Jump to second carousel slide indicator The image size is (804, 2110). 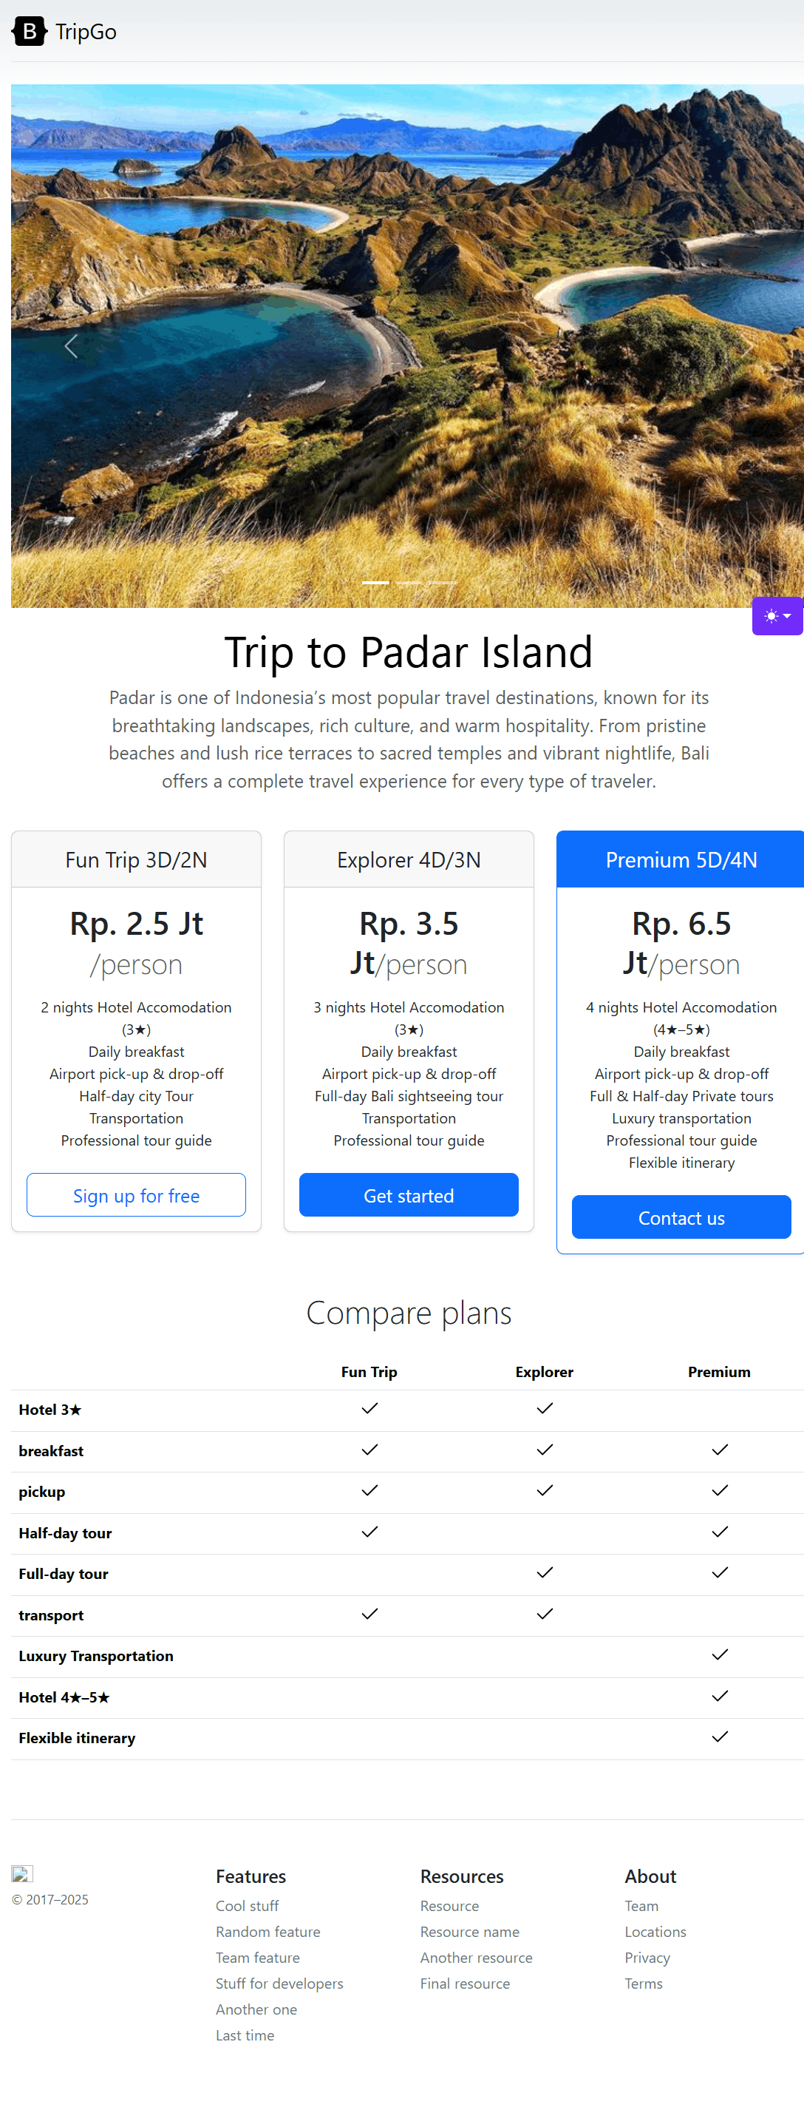[409, 582]
